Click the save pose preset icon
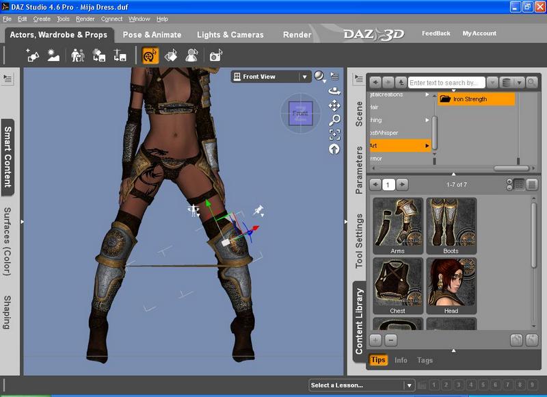Viewport: 547px width, 397px height. pyautogui.click(x=120, y=55)
